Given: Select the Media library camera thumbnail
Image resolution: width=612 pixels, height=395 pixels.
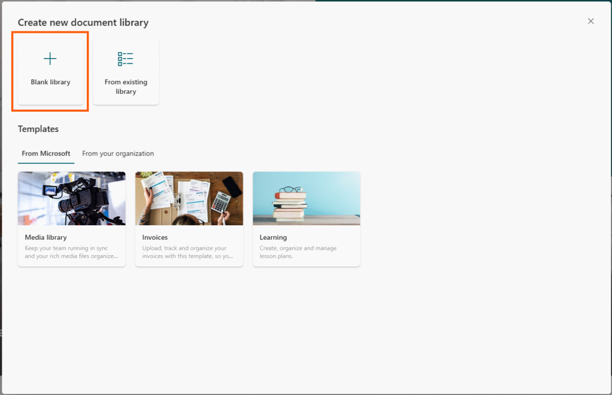Looking at the screenshot, I should click(x=72, y=198).
